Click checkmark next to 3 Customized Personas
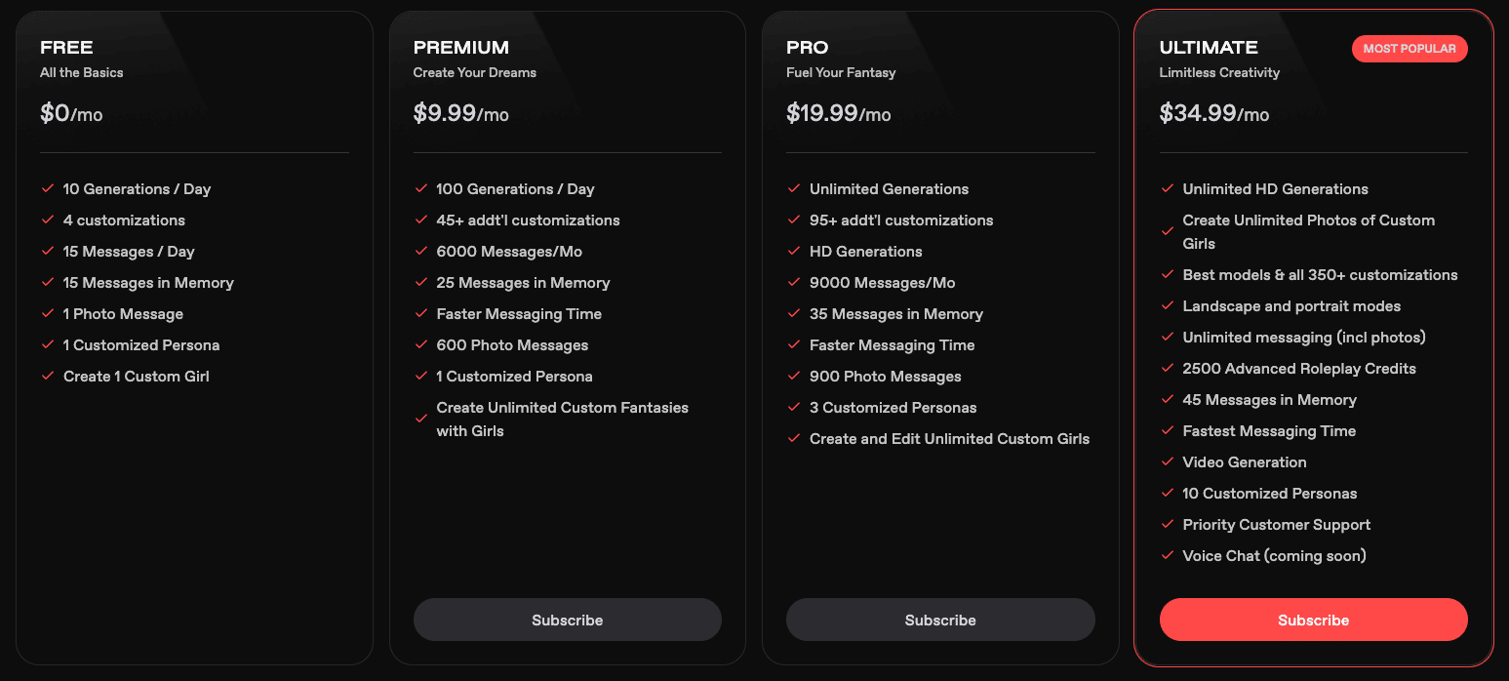The width and height of the screenshot is (1509, 681). (x=793, y=407)
